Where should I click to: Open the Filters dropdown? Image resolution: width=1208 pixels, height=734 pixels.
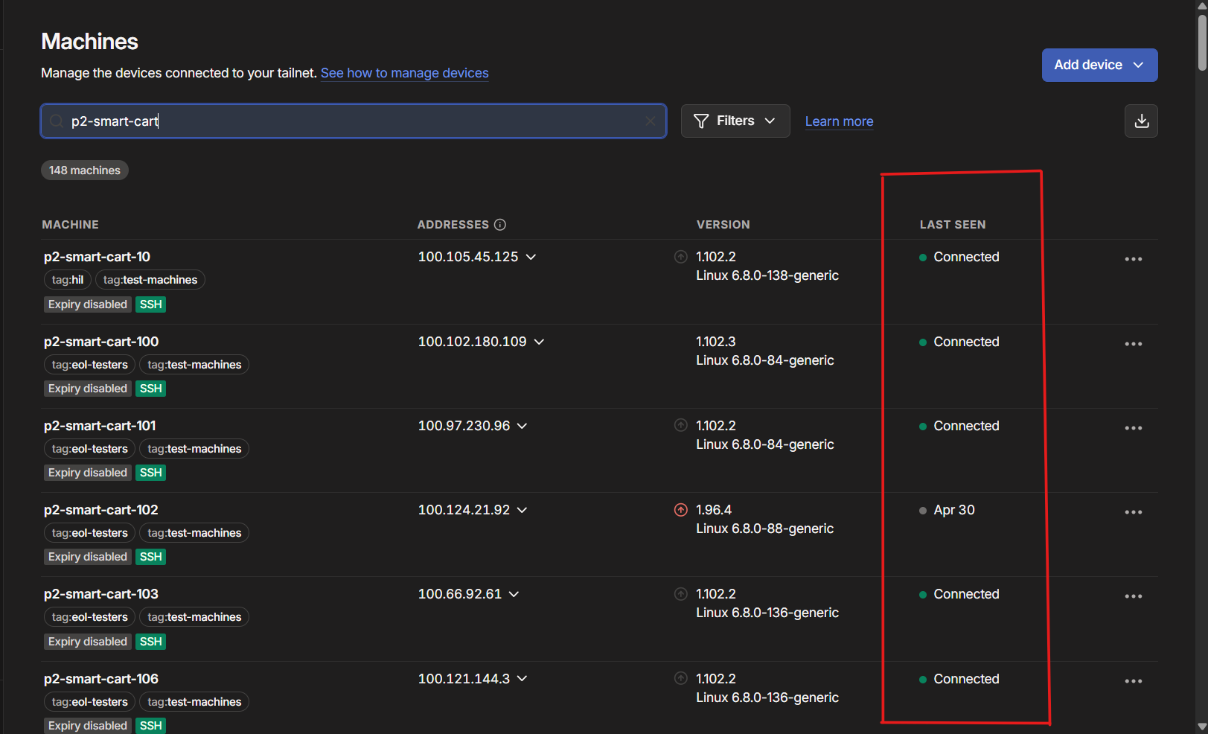click(735, 121)
